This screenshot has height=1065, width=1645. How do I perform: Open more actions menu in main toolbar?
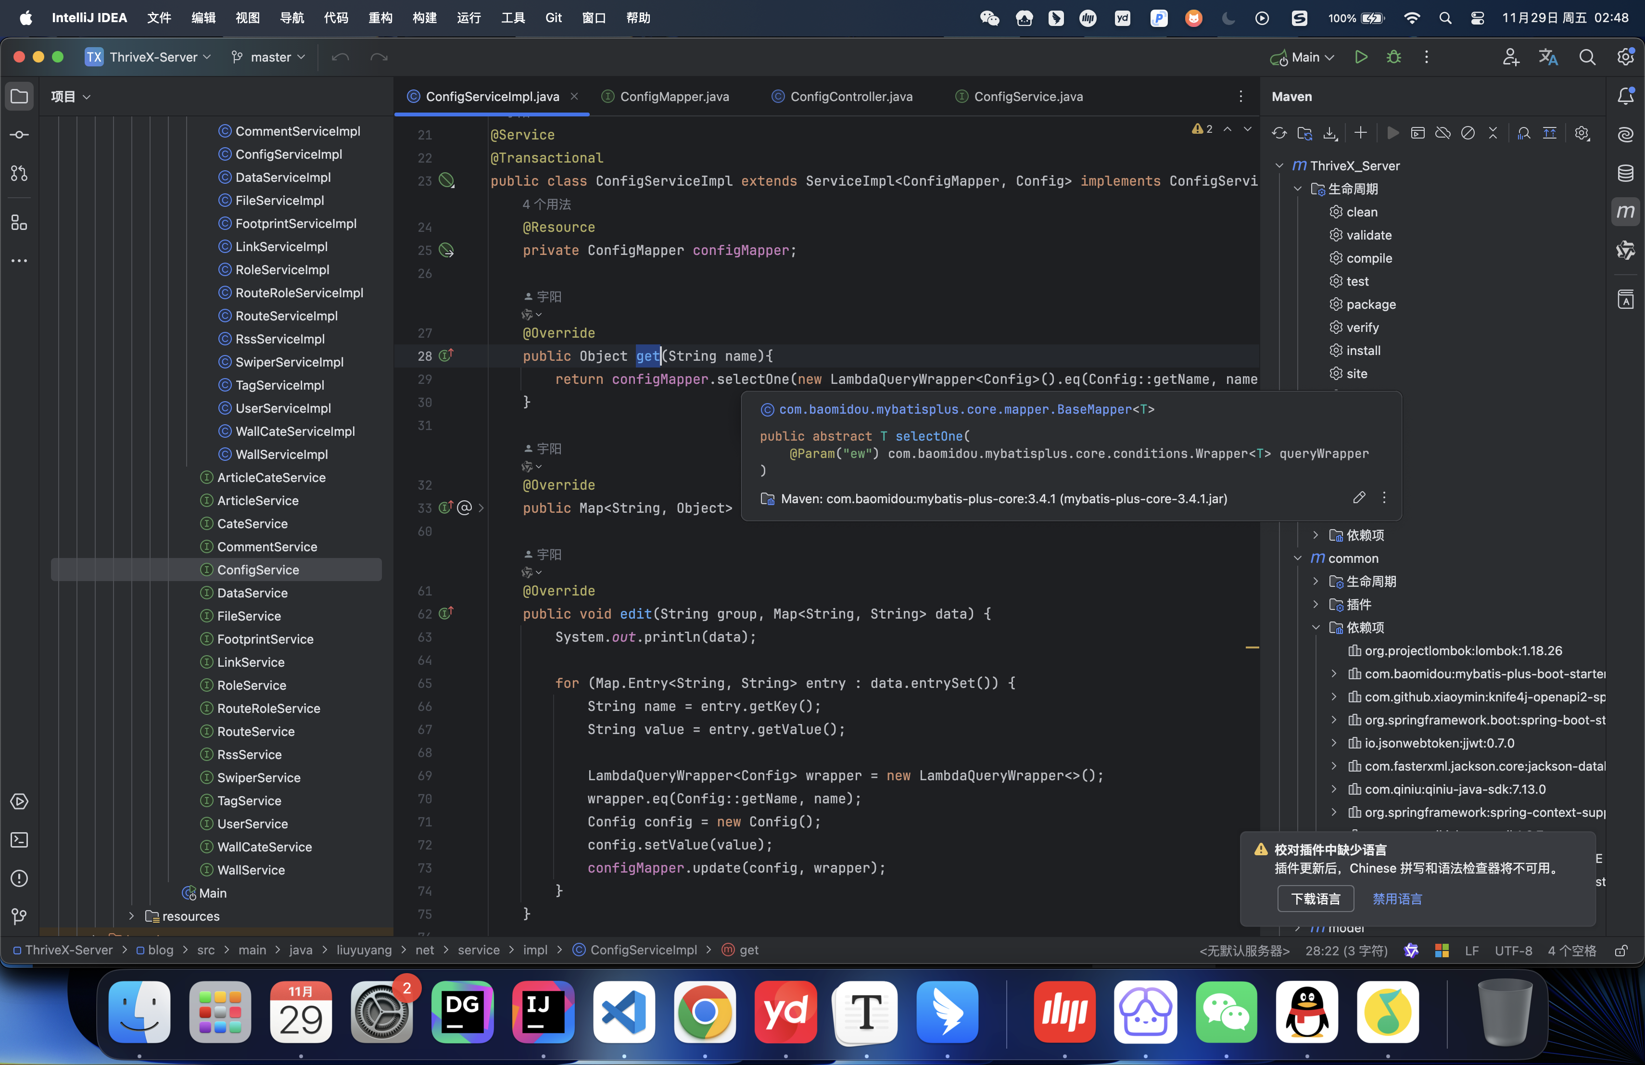point(1427,57)
